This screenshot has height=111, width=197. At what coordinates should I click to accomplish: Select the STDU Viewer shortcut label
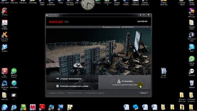pos(5,3)
